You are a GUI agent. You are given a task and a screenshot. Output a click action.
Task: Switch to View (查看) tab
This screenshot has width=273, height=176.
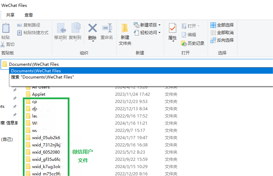tap(29, 15)
